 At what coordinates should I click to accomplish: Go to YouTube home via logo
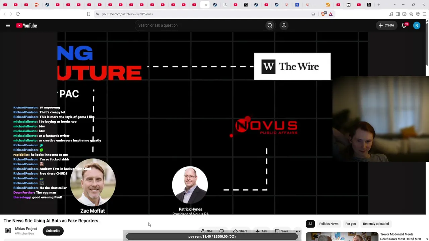pos(26,25)
